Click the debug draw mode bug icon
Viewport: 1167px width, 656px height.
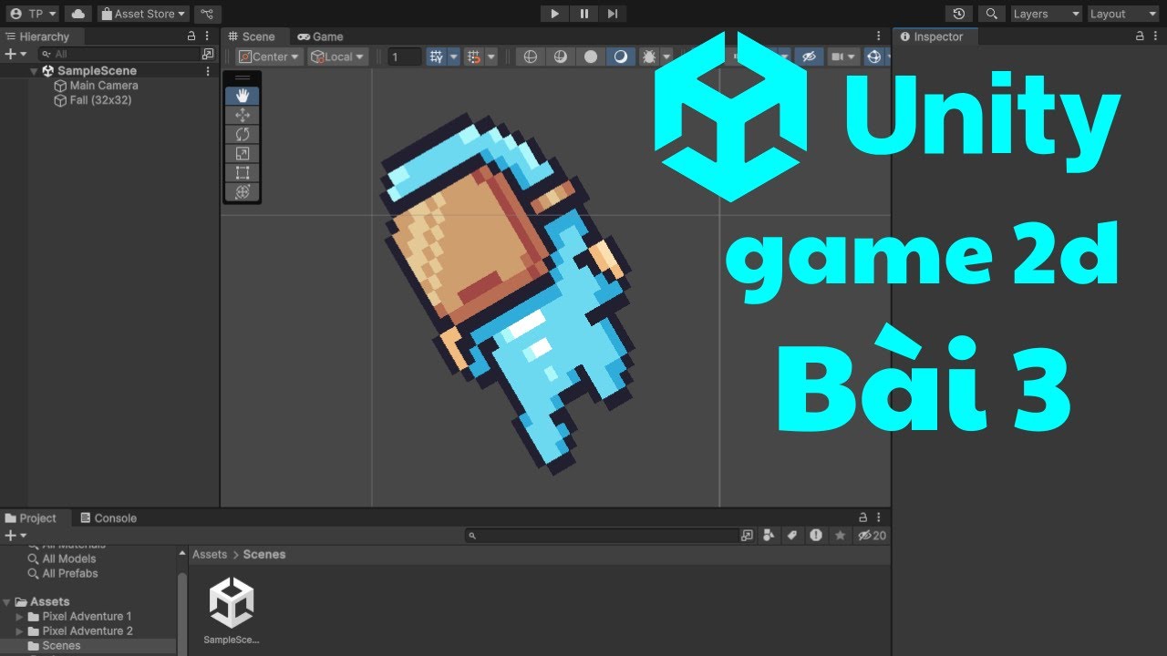coord(648,56)
